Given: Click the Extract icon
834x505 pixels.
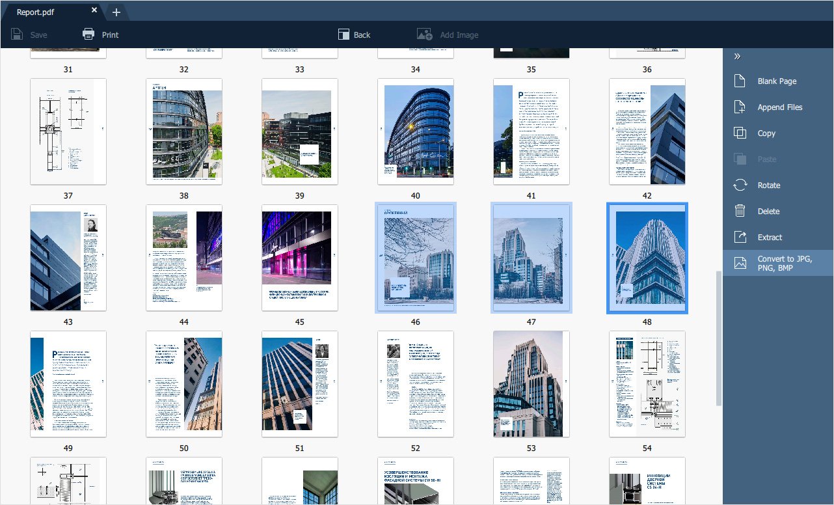Looking at the screenshot, I should click(x=740, y=237).
